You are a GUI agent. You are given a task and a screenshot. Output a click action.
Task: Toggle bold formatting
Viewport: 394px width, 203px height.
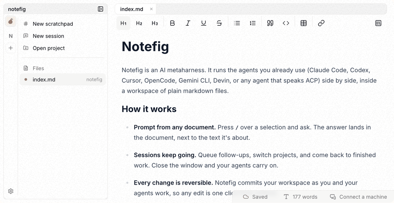pyautogui.click(x=172, y=23)
